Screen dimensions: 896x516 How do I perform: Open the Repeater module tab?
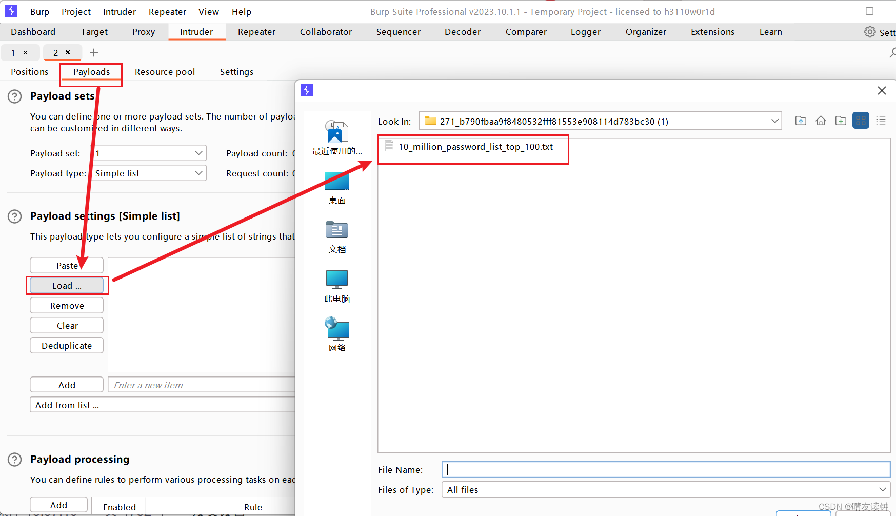[256, 31]
